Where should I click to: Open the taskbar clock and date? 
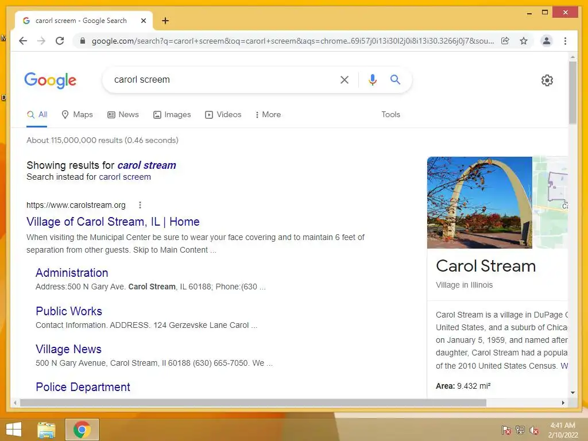tap(563, 430)
